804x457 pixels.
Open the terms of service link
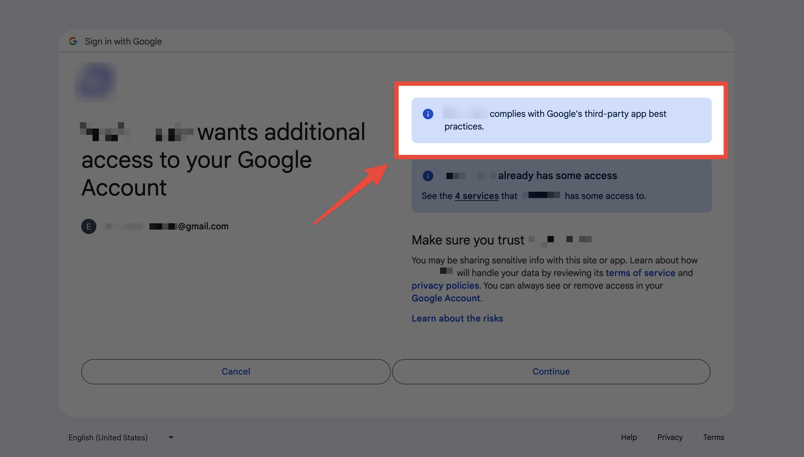640,273
